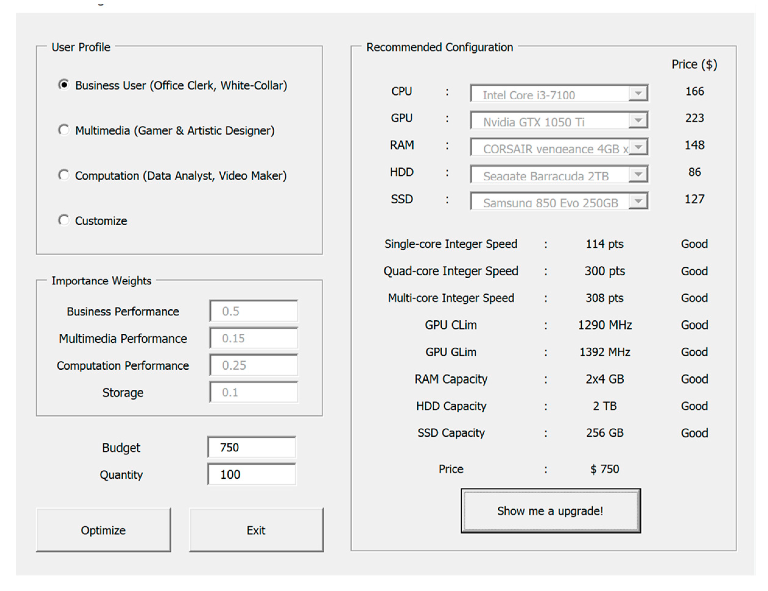Select the Business User radio button
The width and height of the screenshot is (768, 591).
point(64,85)
